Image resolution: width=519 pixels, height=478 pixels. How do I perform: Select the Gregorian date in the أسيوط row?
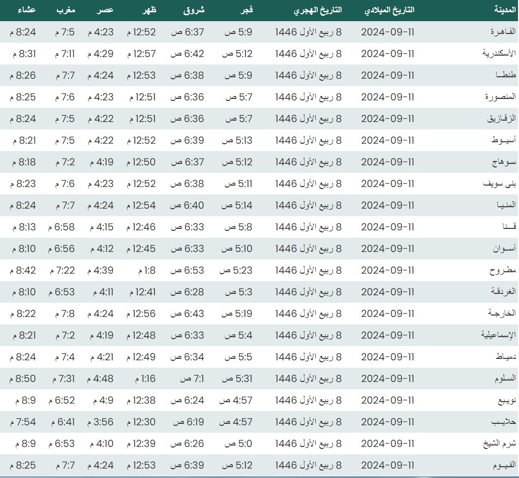tap(388, 140)
